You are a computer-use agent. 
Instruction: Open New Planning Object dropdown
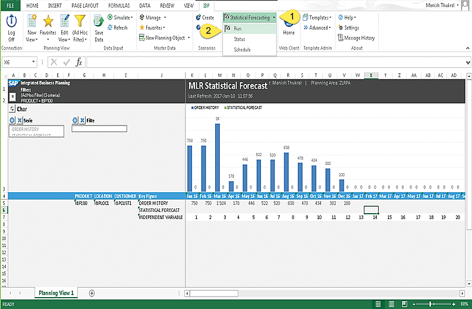[164, 38]
